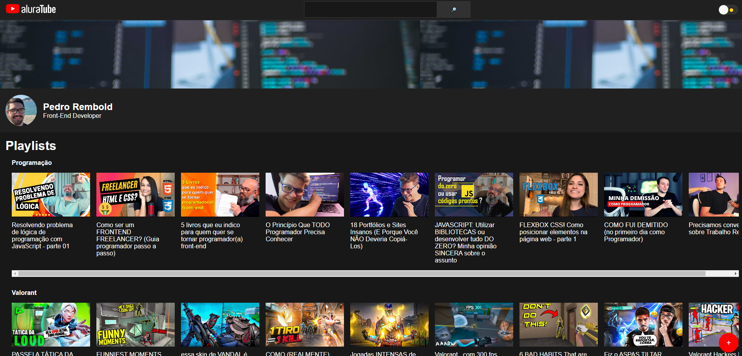
Task: Click the Valorant playlist heading
Action: point(24,293)
